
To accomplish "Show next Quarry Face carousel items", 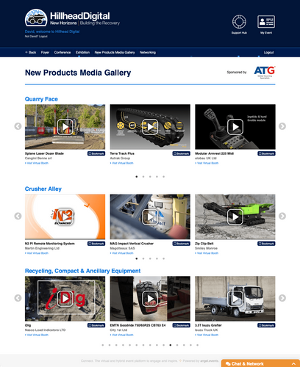I will [282, 126].
